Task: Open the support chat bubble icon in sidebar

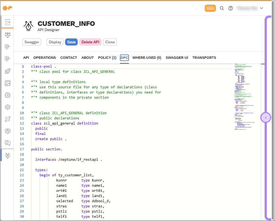Action: (7, 143)
